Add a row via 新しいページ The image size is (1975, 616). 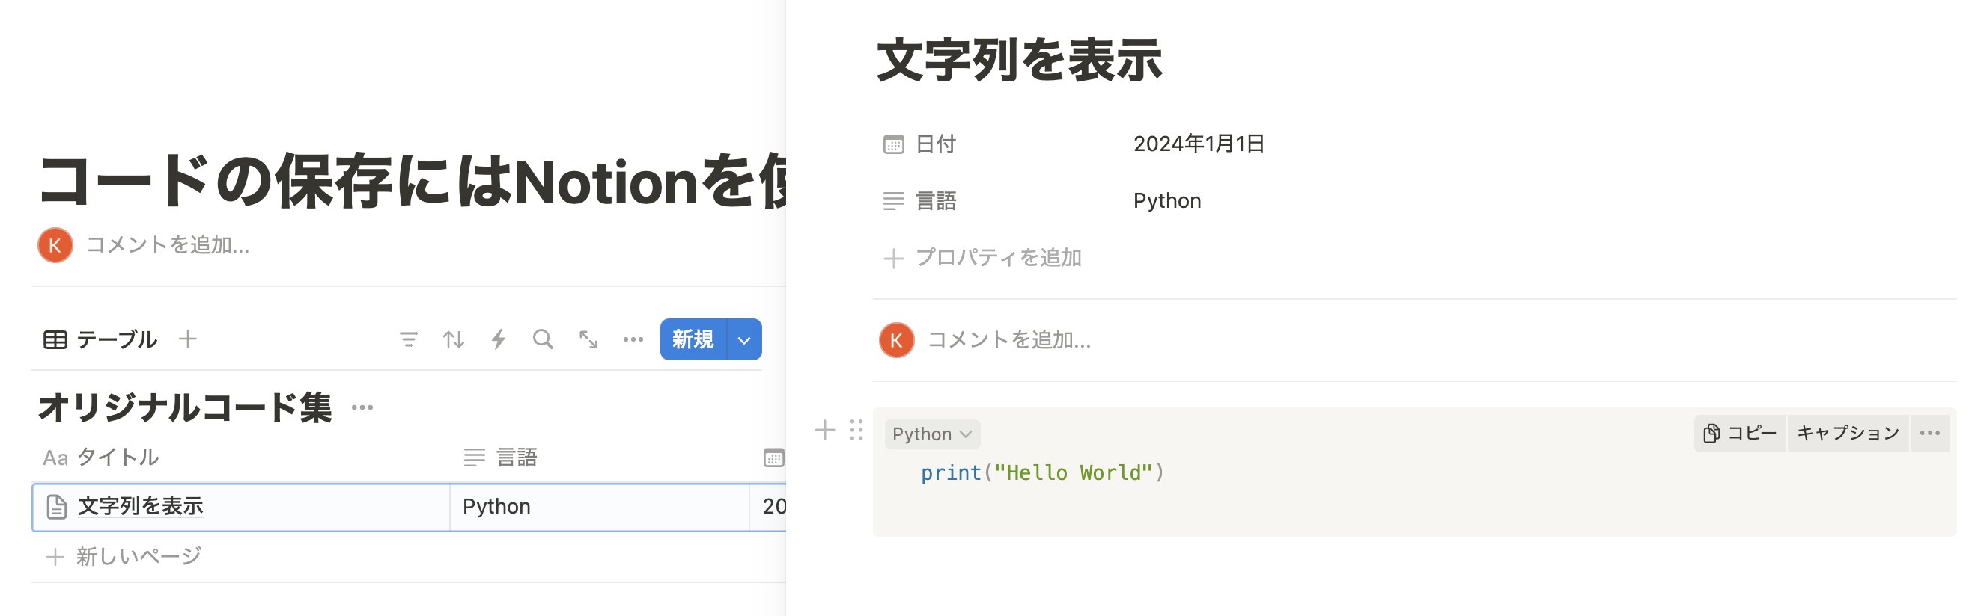point(124,556)
